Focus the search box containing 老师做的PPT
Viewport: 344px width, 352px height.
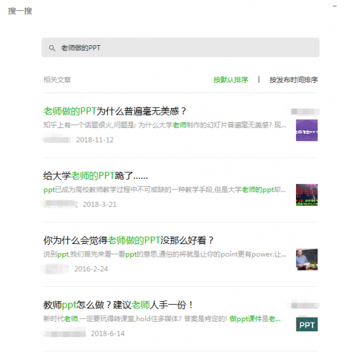coord(180,47)
